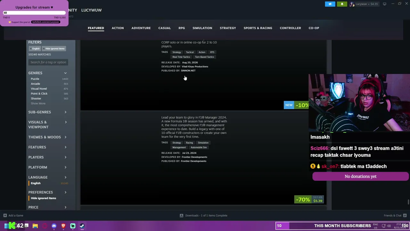Click the NEW -10% discount badge
The height and width of the screenshot is (231, 410).
pos(296,105)
